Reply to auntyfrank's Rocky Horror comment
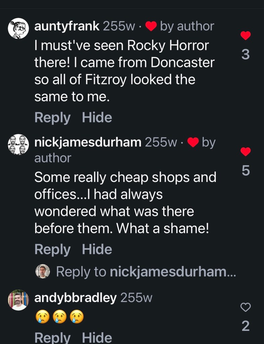264x344 pixels. [x=52, y=118]
